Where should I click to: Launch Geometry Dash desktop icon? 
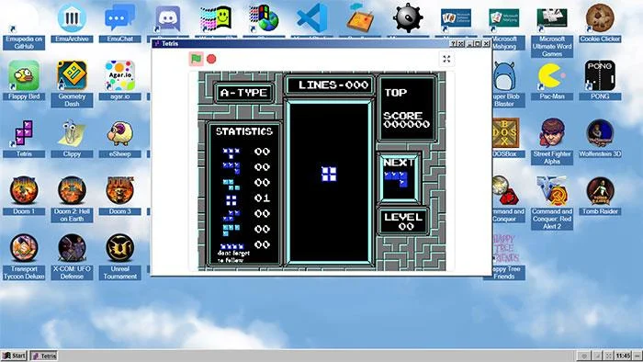tap(72, 84)
